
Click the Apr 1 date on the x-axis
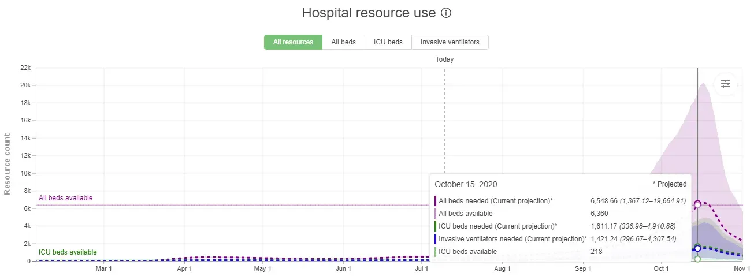[x=184, y=269]
